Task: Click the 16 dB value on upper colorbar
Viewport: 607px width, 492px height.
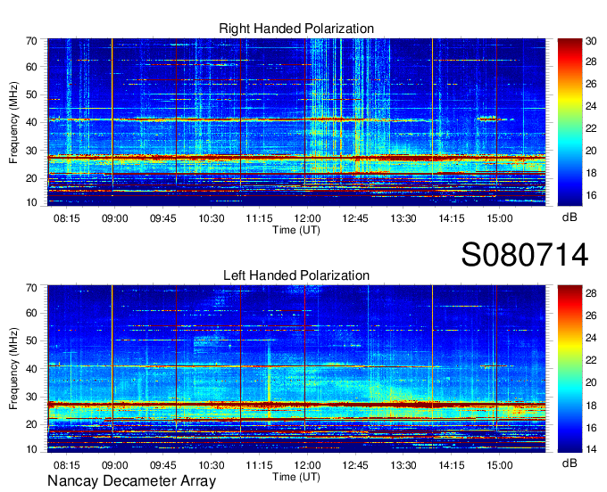Action: [x=591, y=195]
